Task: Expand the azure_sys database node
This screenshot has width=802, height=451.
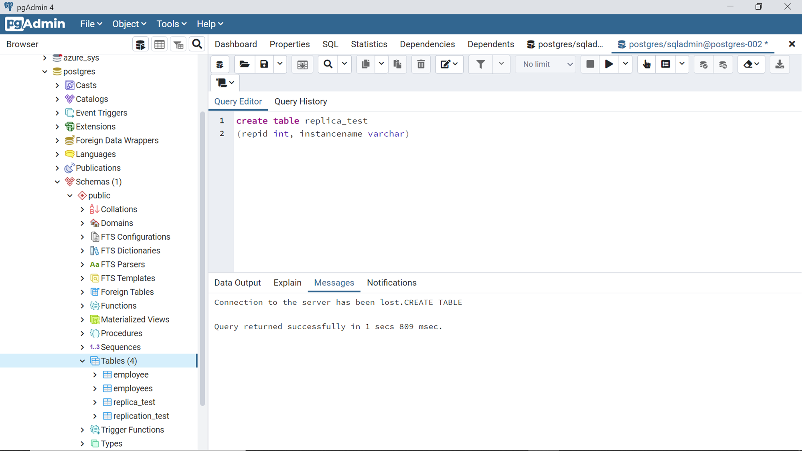Action: pos(45,58)
